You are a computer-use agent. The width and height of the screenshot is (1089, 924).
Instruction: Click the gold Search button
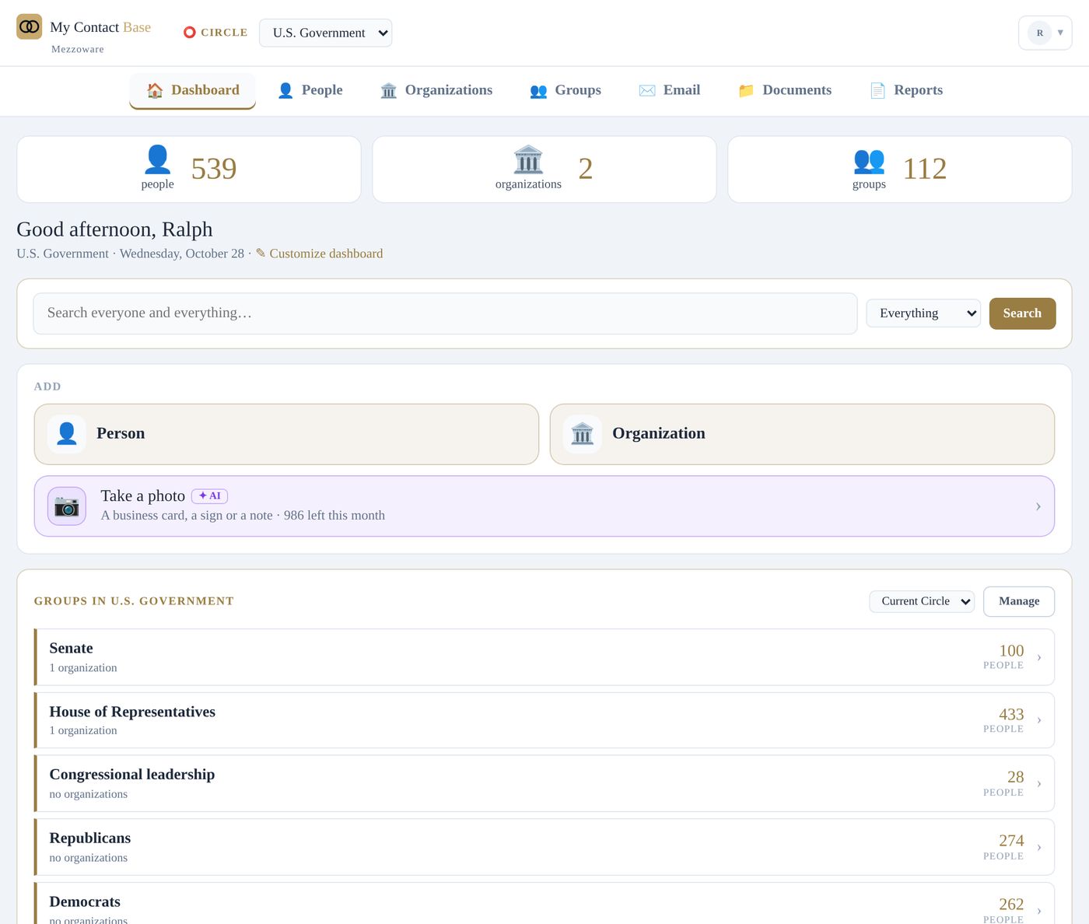coord(1022,313)
